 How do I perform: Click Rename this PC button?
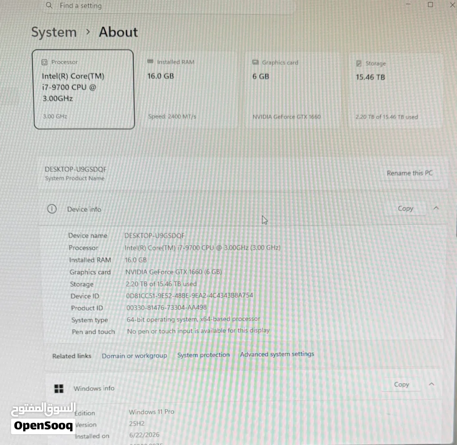click(x=410, y=173)
